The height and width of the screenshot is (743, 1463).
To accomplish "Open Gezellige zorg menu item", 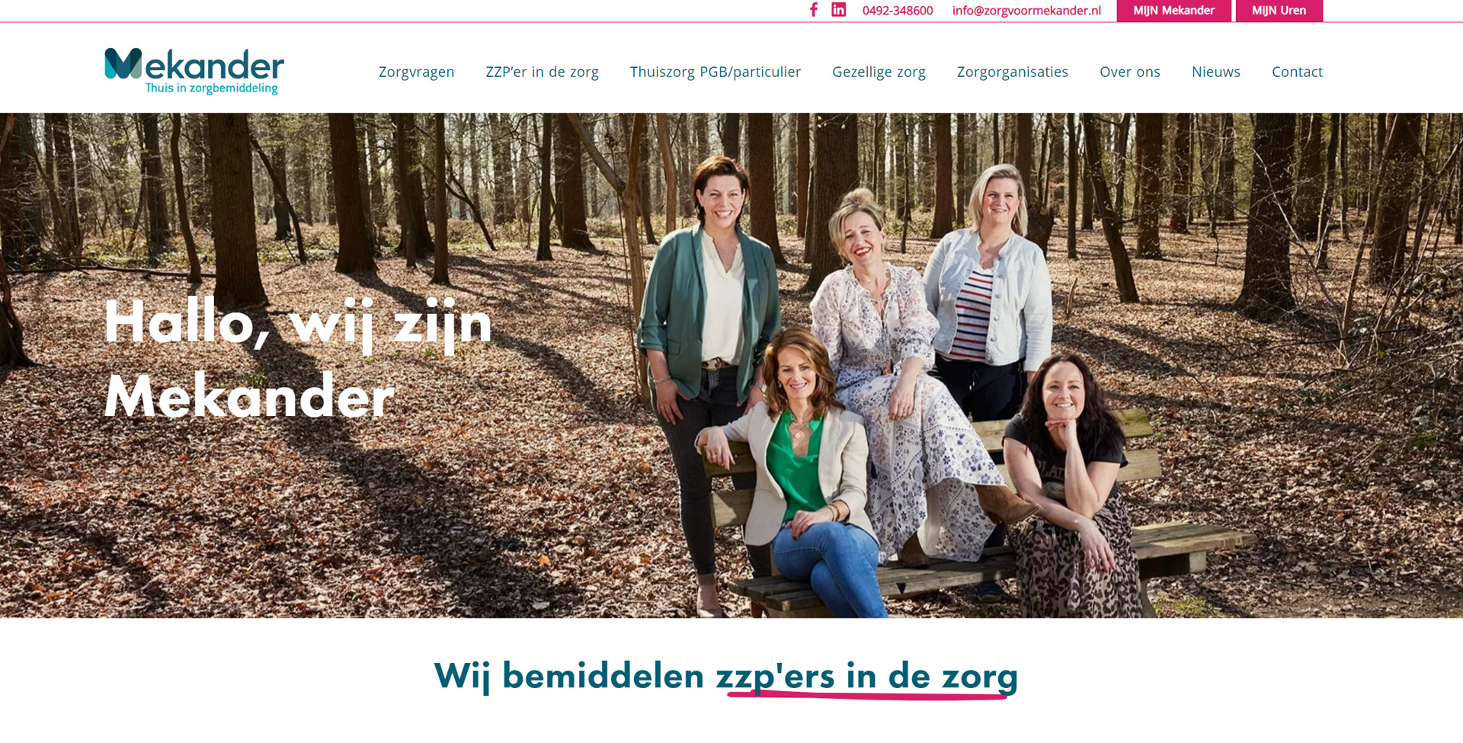I will pos(879,72).
